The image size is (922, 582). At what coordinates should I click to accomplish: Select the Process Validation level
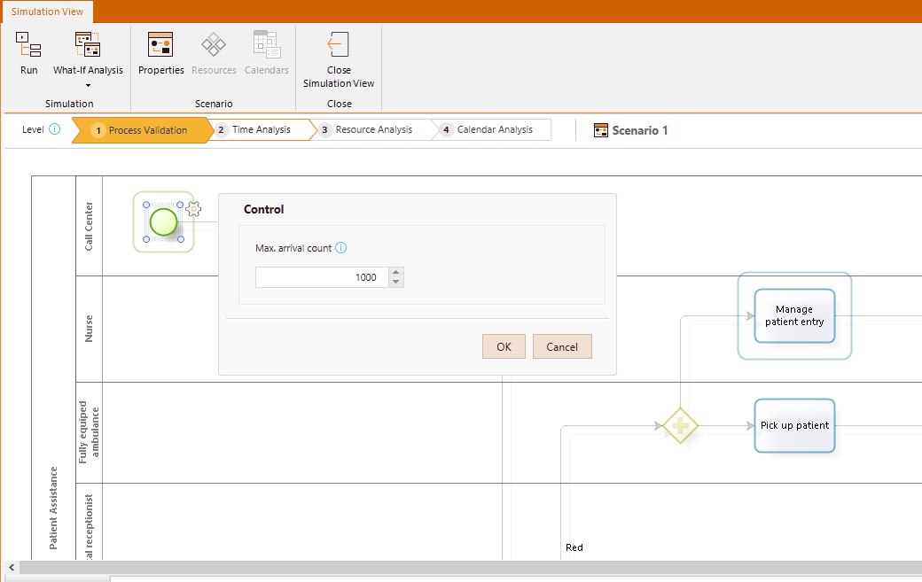[x=141, y=130]
